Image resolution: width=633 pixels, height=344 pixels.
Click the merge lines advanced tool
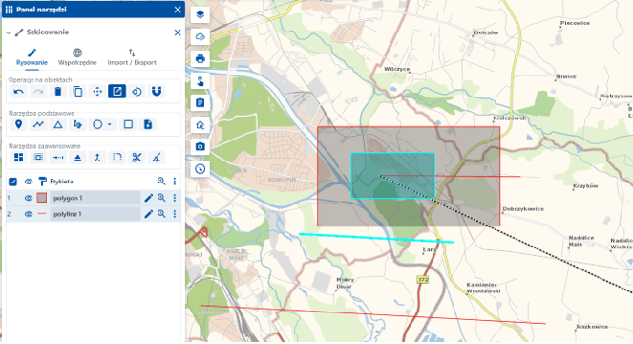(97, 158)
